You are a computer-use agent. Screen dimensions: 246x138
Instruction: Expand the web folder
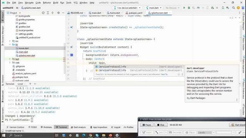10,62
